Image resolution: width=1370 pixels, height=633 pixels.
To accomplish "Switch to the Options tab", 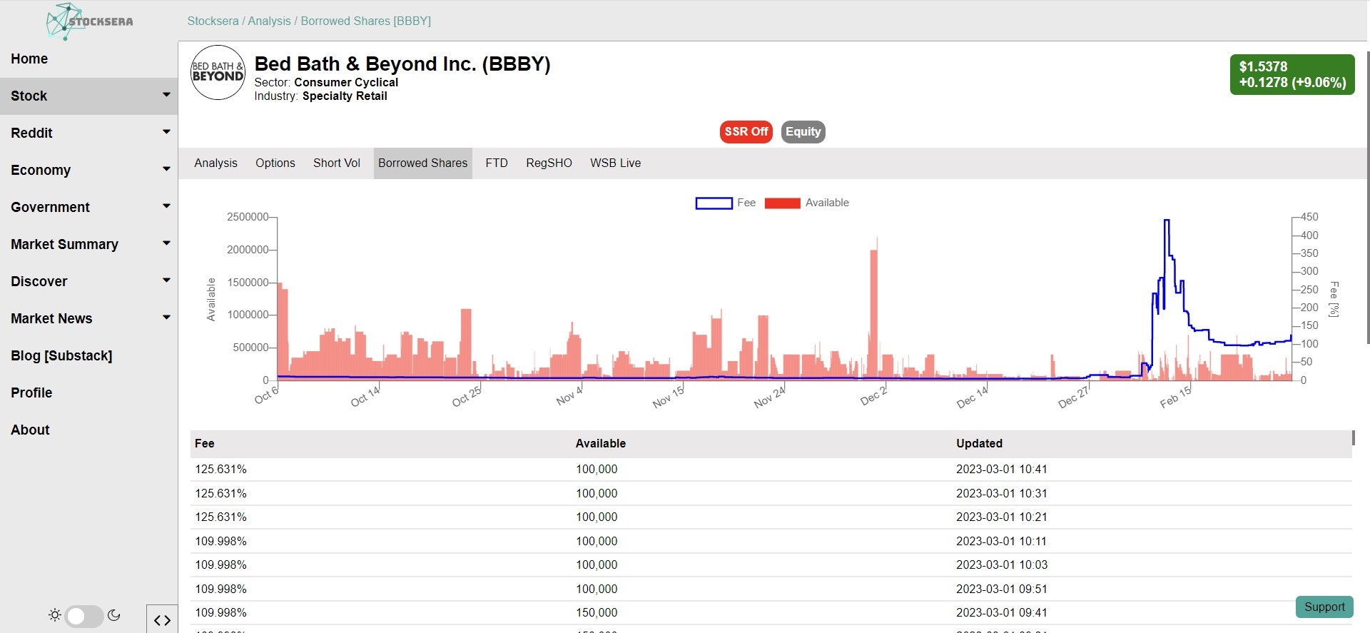I will pos(275,163).
